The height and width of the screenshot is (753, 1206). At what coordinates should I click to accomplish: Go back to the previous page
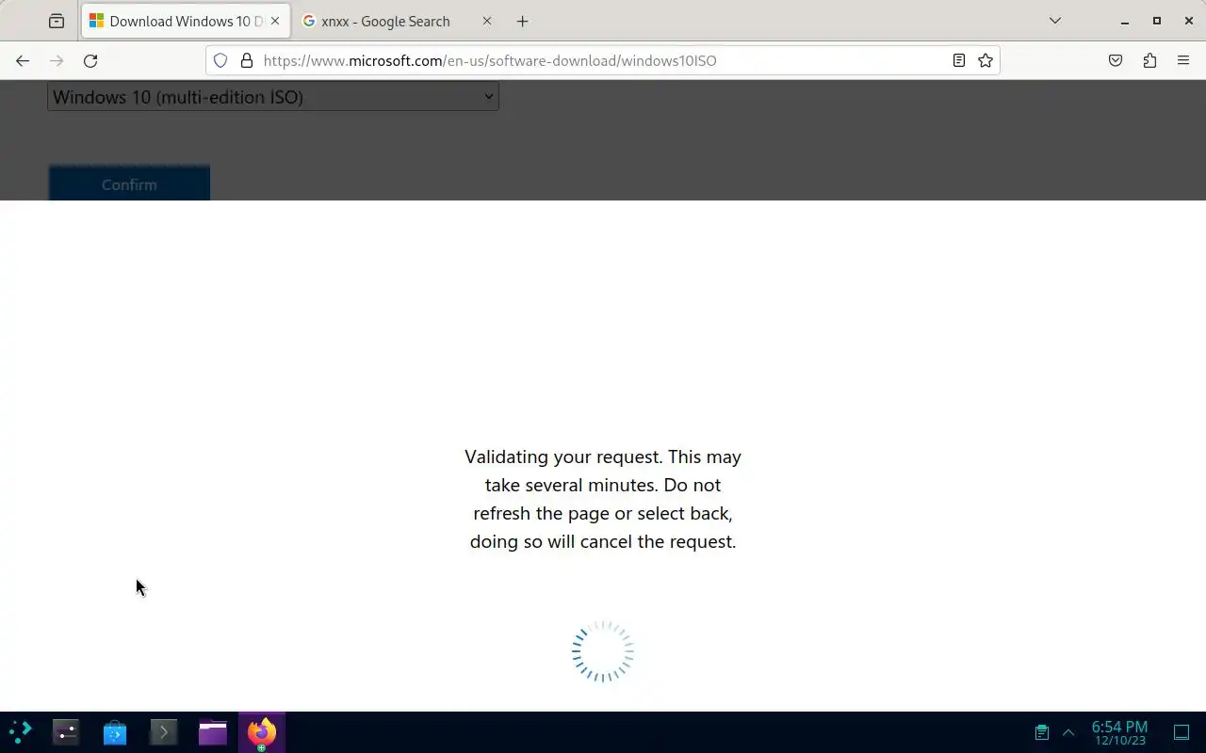pyautogui.click(x=23, y=60)
